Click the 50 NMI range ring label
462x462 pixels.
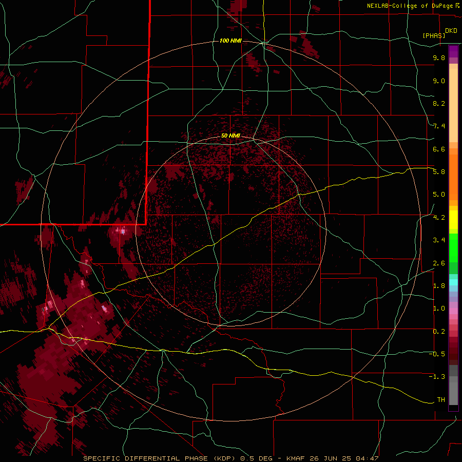click(x=230, y=136)
